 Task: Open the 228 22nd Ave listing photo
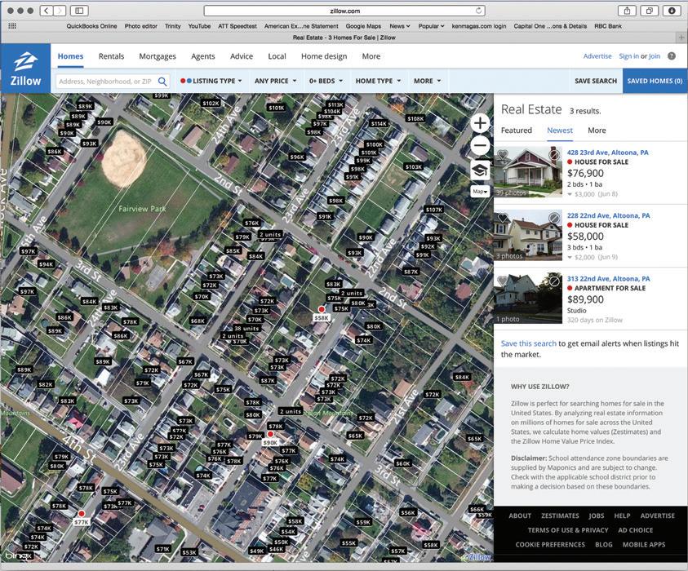pos(528,235)
